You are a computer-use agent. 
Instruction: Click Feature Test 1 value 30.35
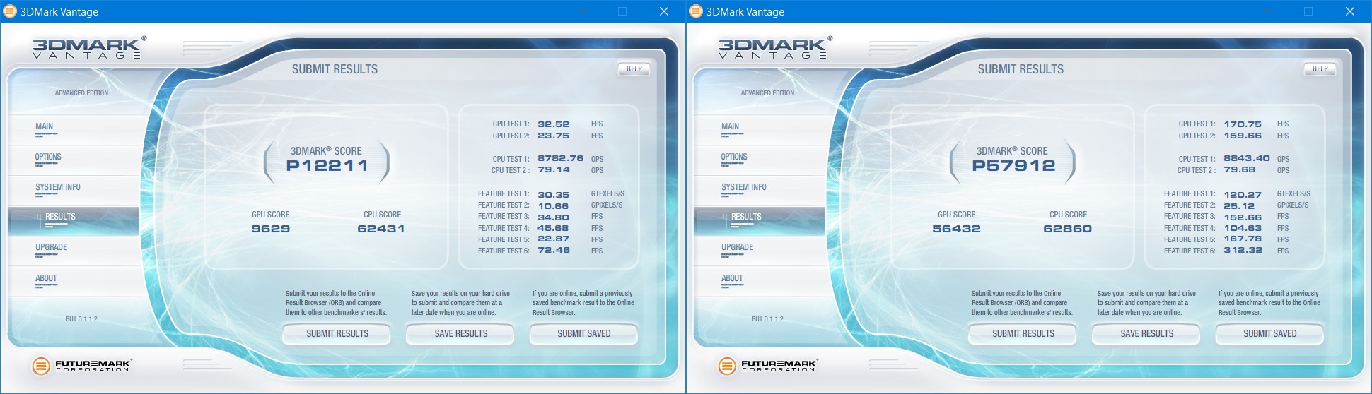coord(553,195)
